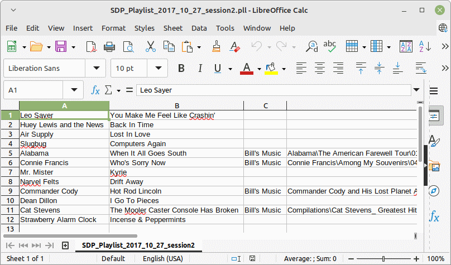The width and height of the screenshot is (451, 265).
Task: Toggle Print Preview
Action: click(x=128, y=46)
